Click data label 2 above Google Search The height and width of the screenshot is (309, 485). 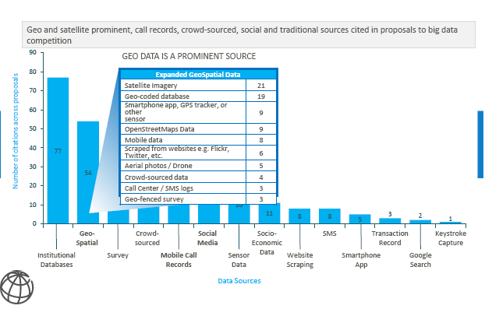pos(420,216)
